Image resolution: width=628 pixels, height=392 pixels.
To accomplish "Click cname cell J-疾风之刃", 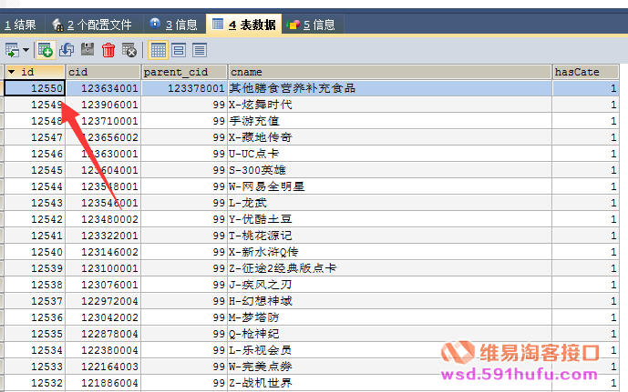I will coord(390,285).
